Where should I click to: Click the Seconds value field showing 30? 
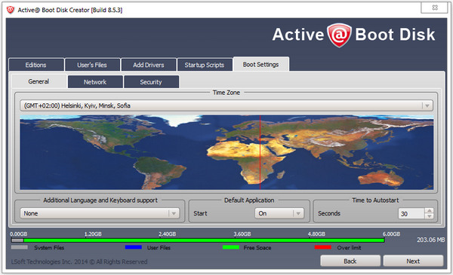411,214
